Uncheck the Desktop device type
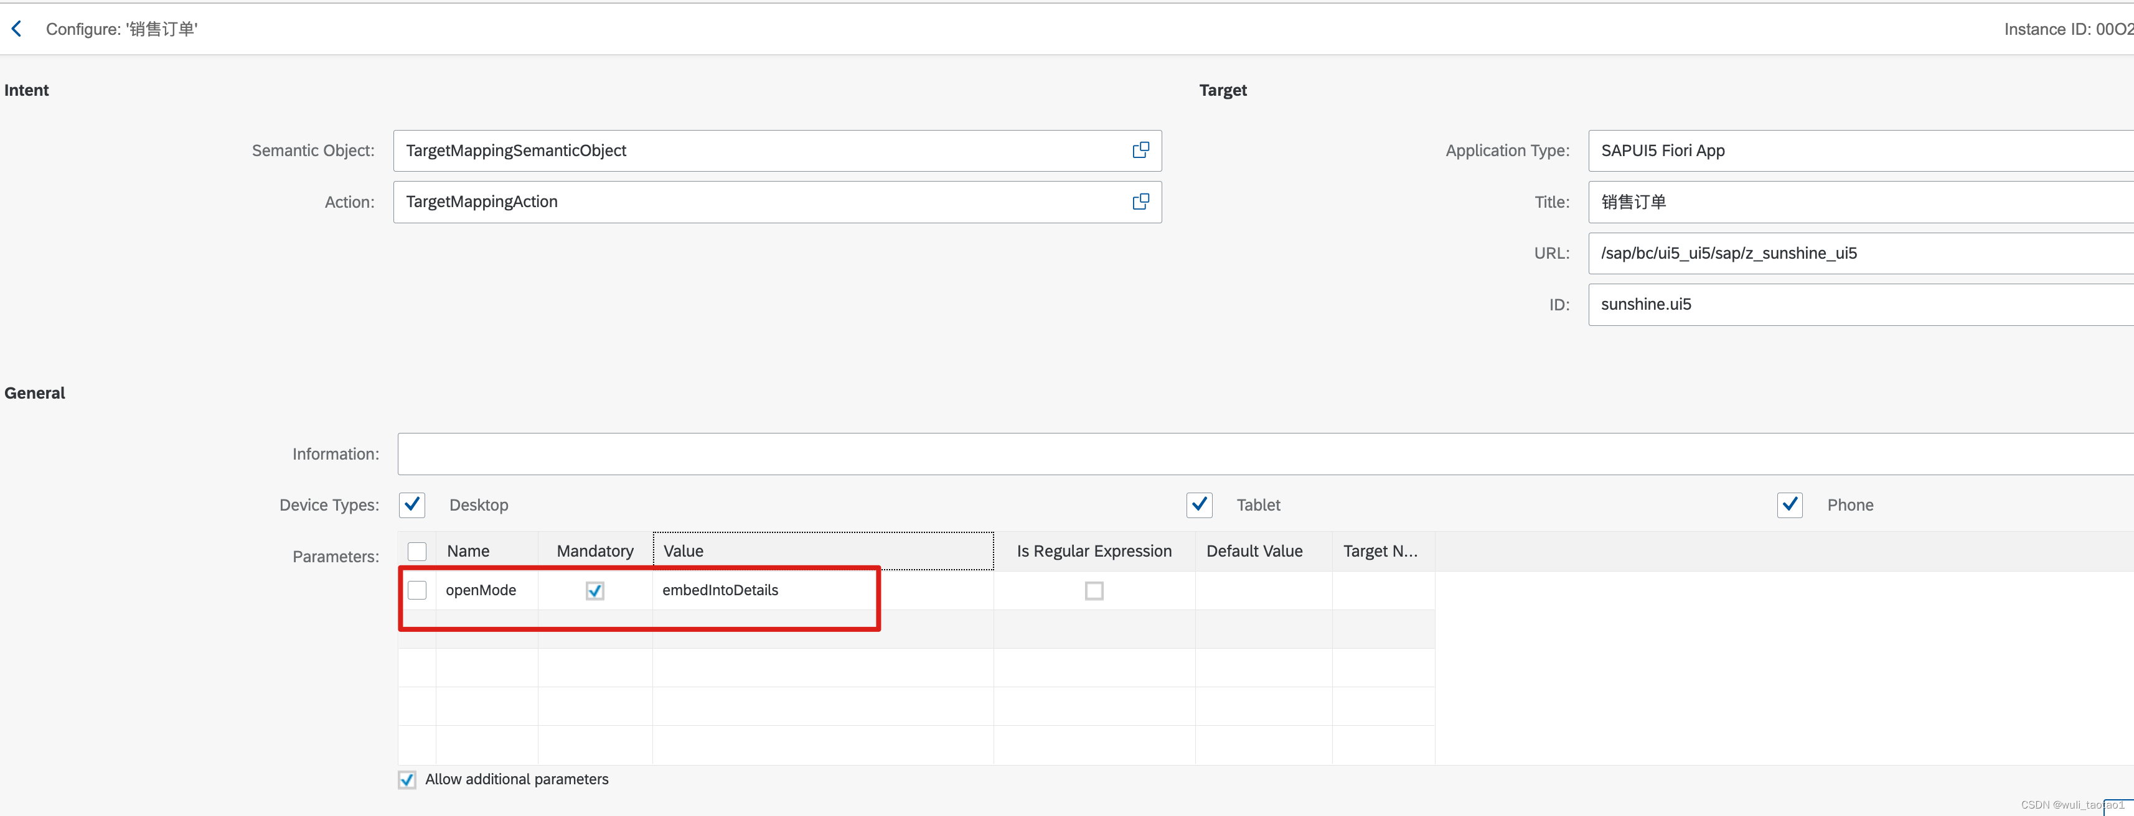Viewport: 2134px width, 816px height. [411, 504]
